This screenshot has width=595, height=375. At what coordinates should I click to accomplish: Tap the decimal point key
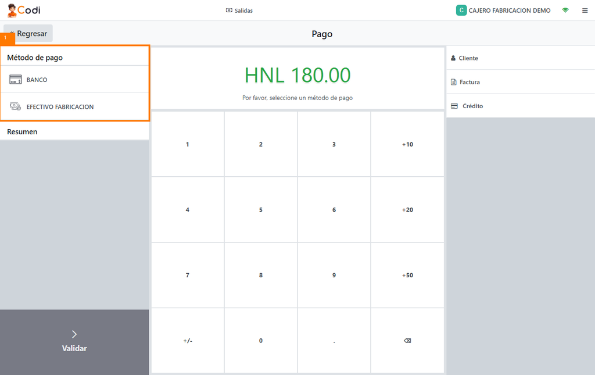[334, 341]
